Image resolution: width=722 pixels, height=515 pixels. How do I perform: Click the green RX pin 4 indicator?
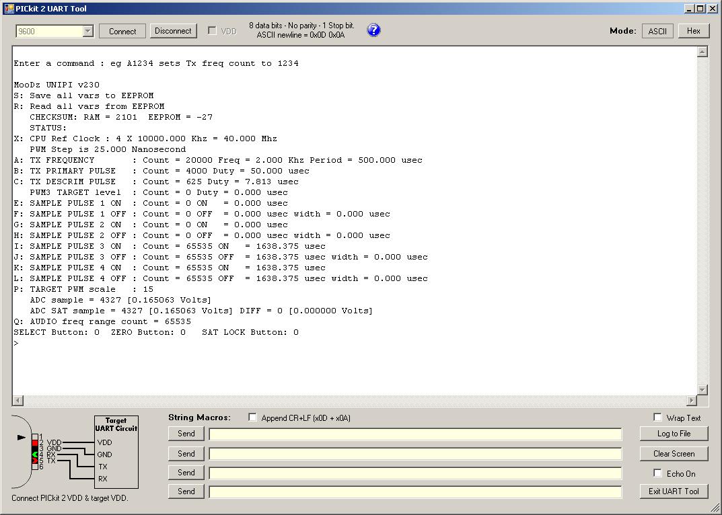[35, 454]
